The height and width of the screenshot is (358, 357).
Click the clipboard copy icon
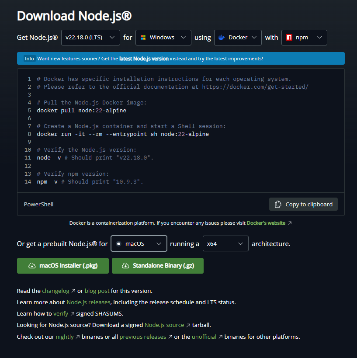tap(278, 204)
